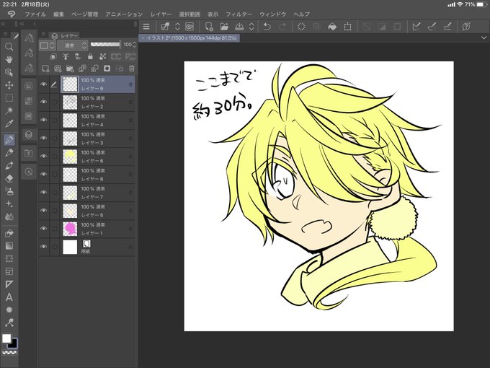Click the opacity 100 stepper arrows
The image size is (490, 368).
[x=134, y=45]
